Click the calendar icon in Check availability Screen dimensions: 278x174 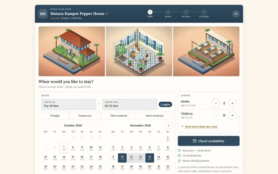pos(195,141)
